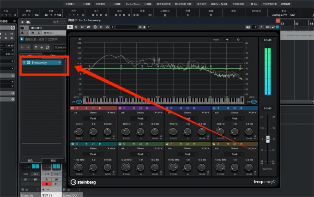
Task: Click band 5 LIN linear phase button
Action: point(75,149)
